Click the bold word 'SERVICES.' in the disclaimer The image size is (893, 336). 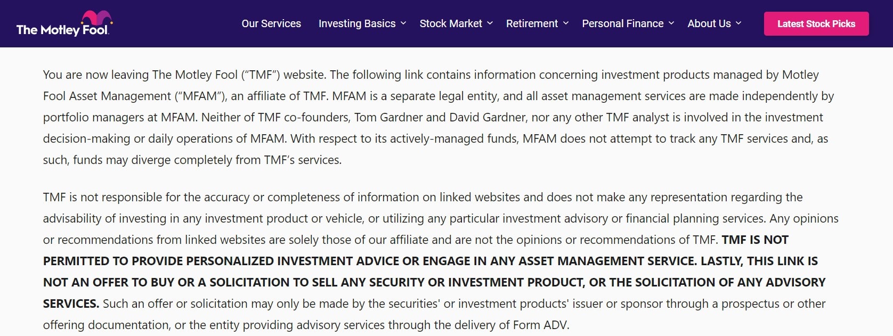[71, 304]
